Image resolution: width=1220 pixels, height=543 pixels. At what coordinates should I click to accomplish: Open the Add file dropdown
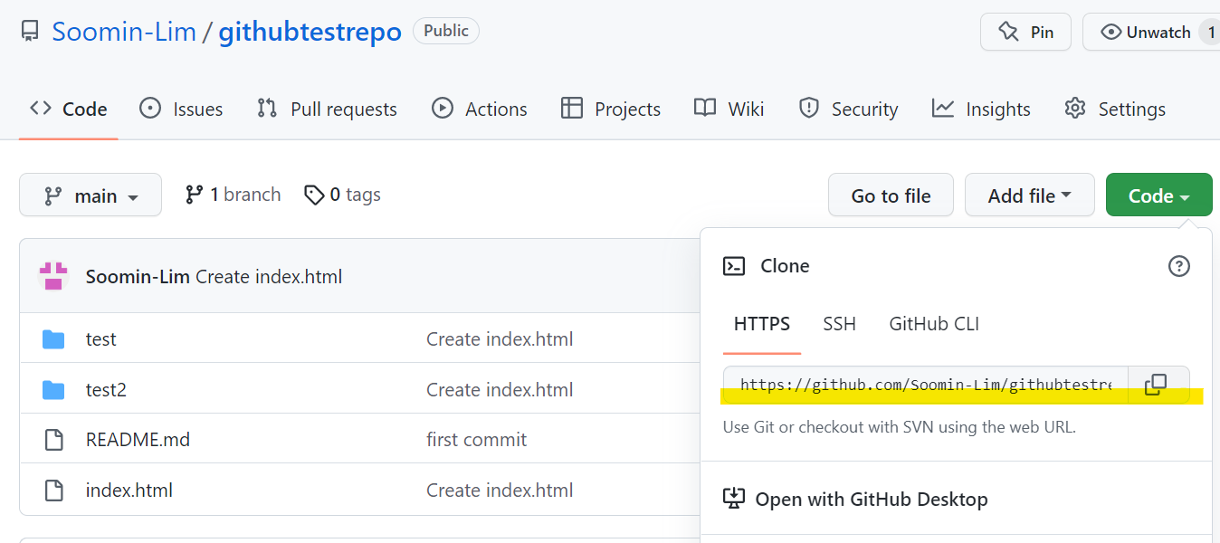[x=1029, y=195]
